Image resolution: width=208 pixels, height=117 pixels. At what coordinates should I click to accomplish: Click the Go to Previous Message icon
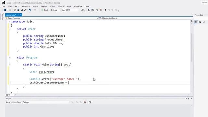point(77,102)
